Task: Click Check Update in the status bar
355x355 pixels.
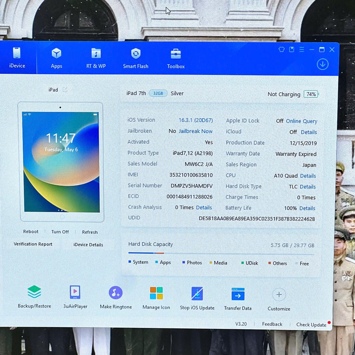Action: (x=312, y=325)
